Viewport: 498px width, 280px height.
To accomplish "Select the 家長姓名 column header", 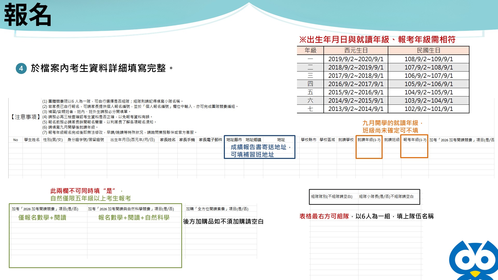I will pos(168,140).
